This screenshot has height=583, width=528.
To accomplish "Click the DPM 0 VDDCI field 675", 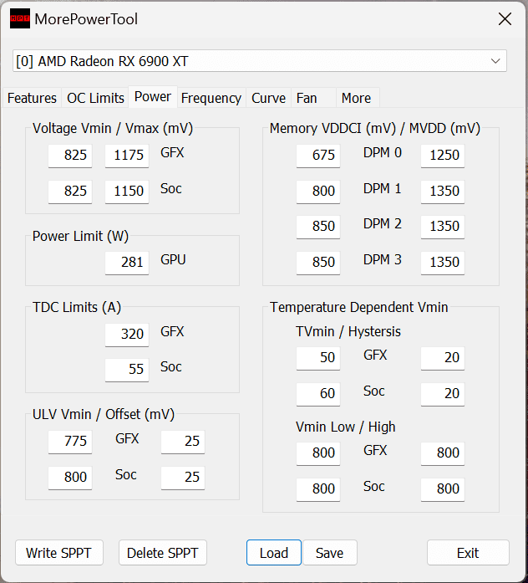I will tap(318, 156).
